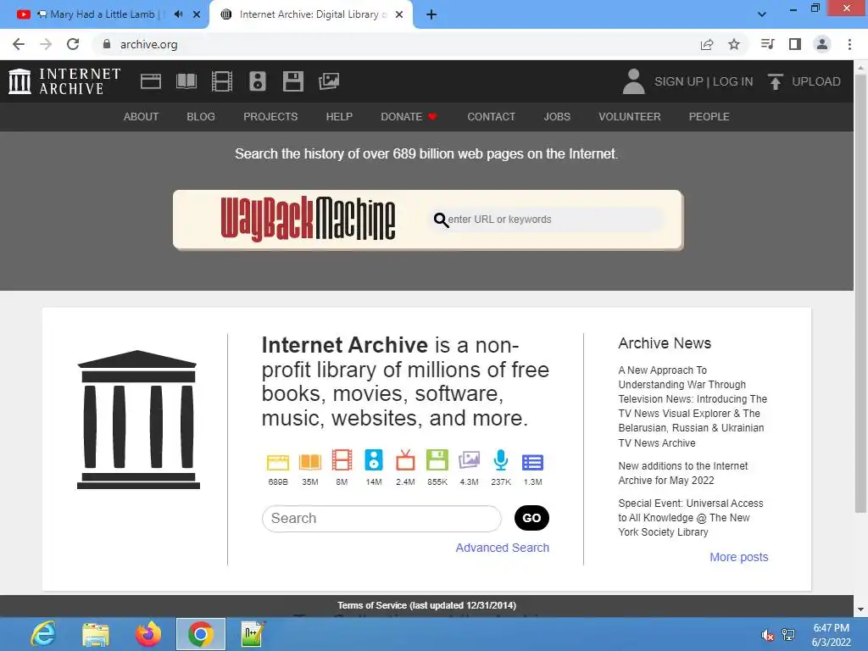Open the ABOUT menu item
The height and width of the screenshot is (651, 868).
click(142, 117)
